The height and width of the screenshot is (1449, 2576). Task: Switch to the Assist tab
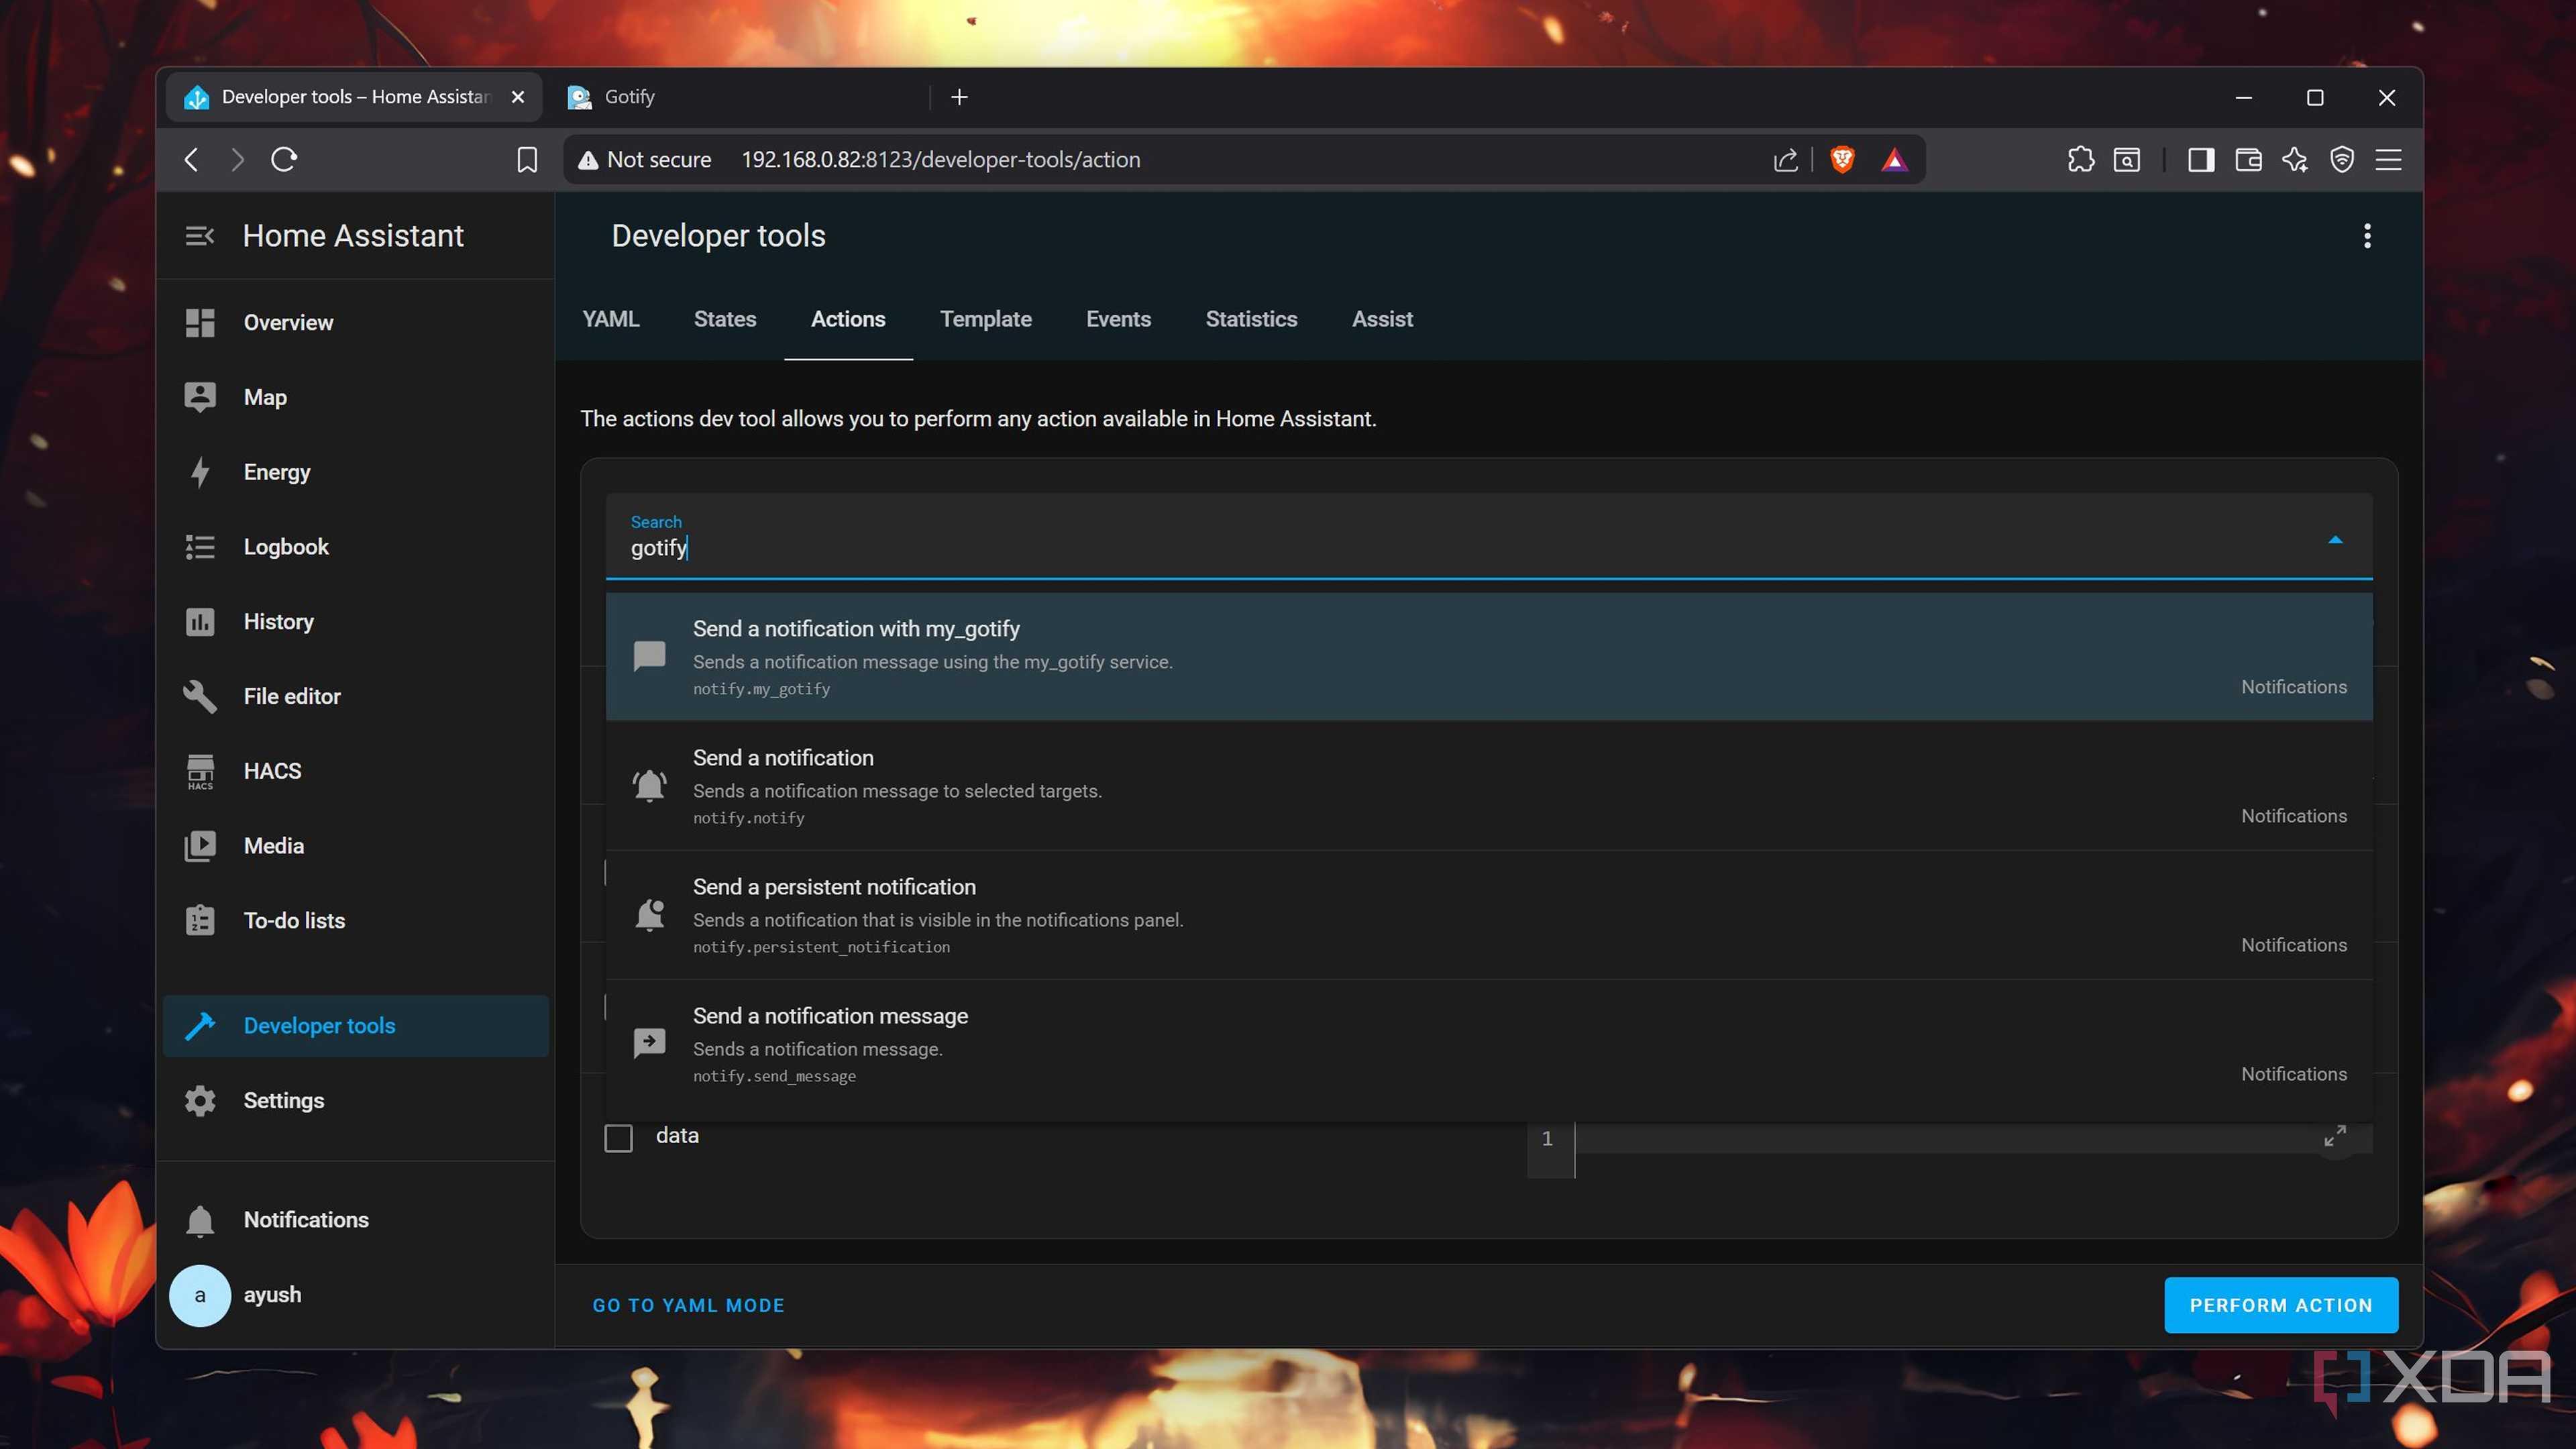[1382, 319]
